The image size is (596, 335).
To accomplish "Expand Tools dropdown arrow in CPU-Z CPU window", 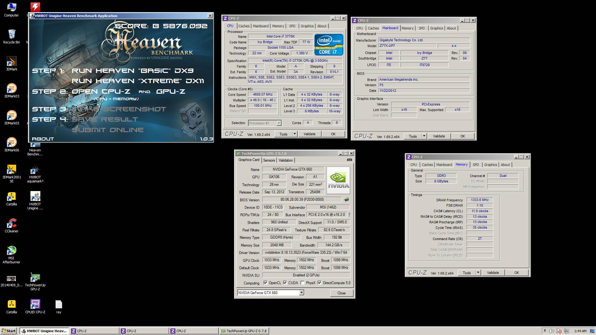I will [x=295, y=134].
